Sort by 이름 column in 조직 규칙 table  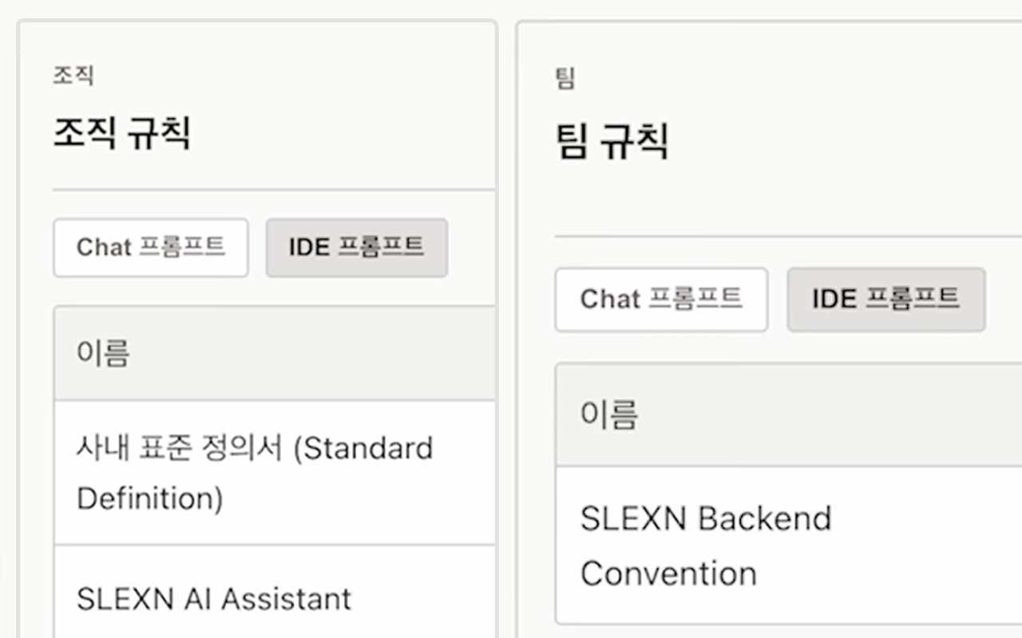point(103,352)
